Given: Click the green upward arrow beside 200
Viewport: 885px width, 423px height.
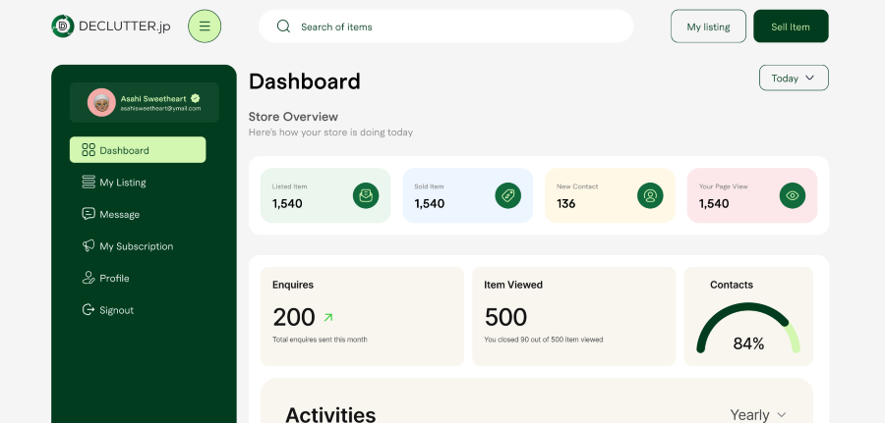Looking at the screenshot, I should [327, 318].
